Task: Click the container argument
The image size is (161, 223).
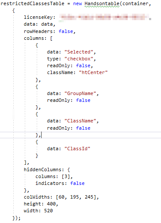Action: pos(135,3)
